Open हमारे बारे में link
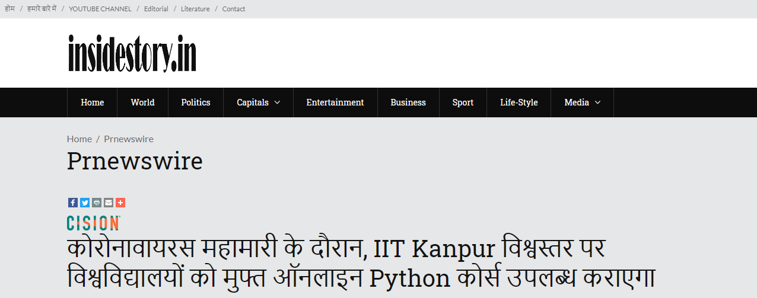The height and width of the screenshot is (298, 757). point(42,9)
